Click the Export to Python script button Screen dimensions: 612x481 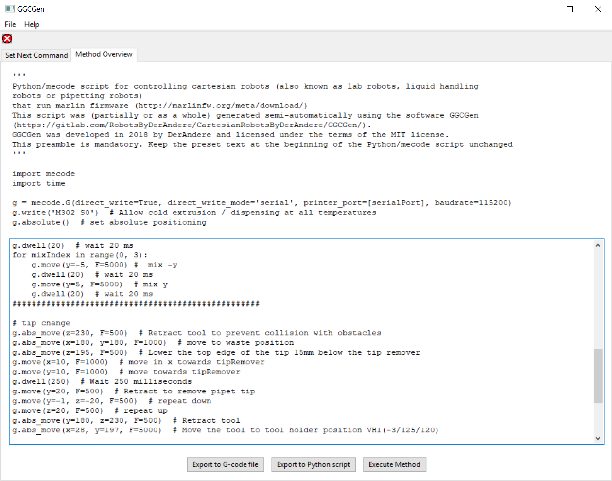click(313, 464)
